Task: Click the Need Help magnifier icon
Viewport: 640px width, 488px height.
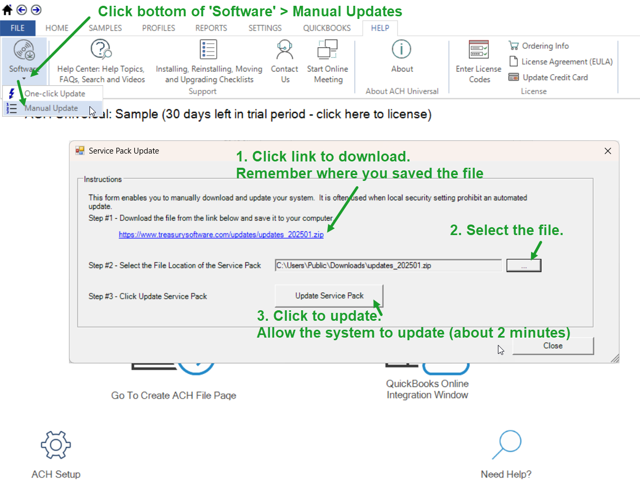Action: pyautogui.click(x=506, y=445)
